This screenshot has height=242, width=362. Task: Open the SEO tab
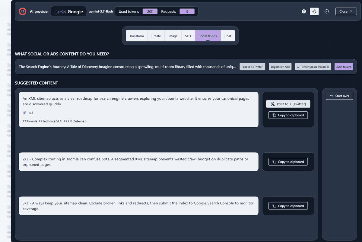click(188, 36)
